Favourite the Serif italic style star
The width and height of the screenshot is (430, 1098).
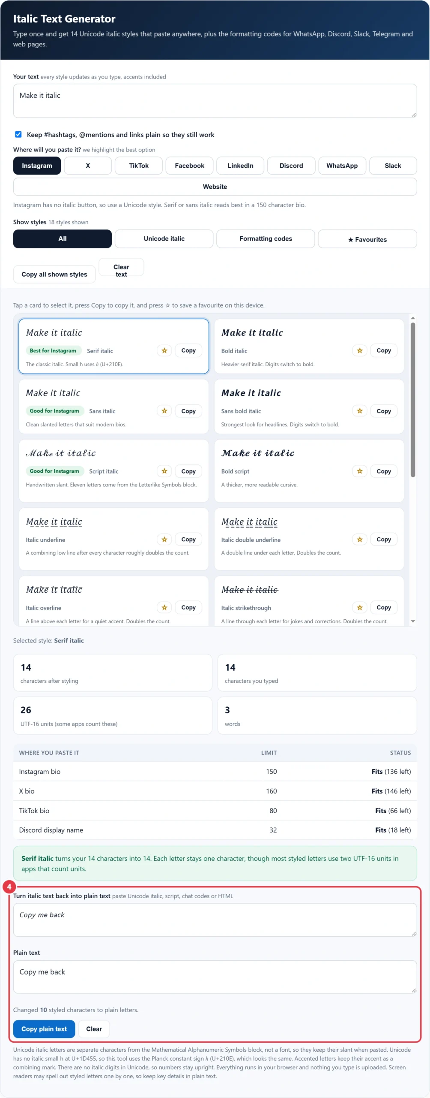pos(164,350)
